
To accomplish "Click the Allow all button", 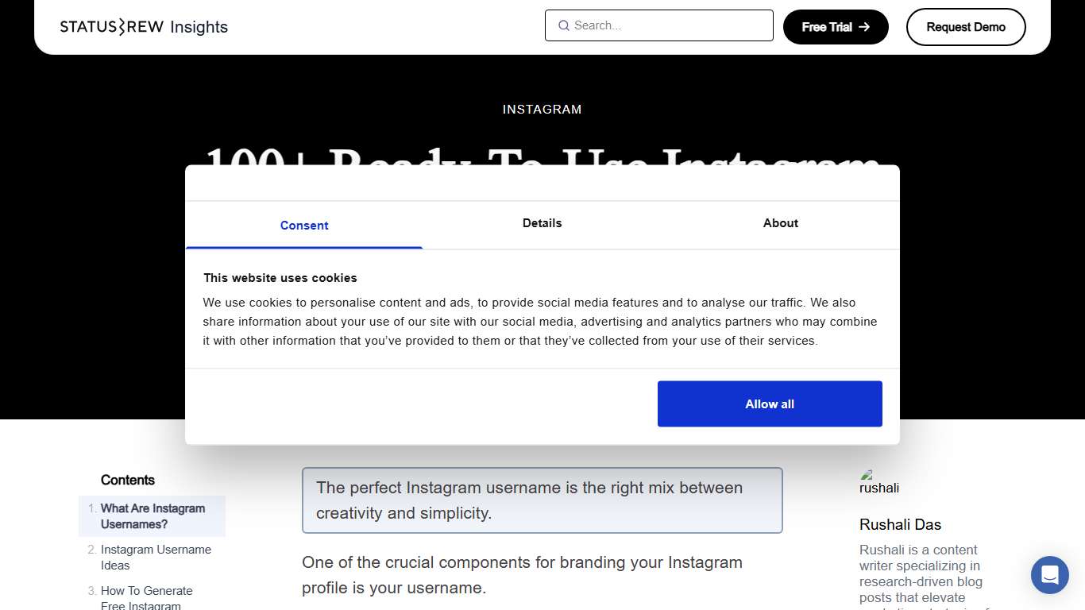I will click(x=769, y=403).
